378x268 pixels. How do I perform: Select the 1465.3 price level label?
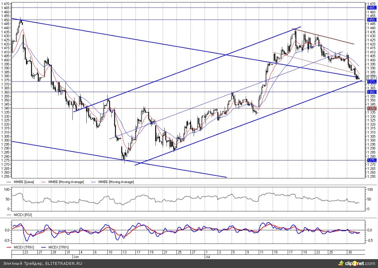click(x=371, y=7)
